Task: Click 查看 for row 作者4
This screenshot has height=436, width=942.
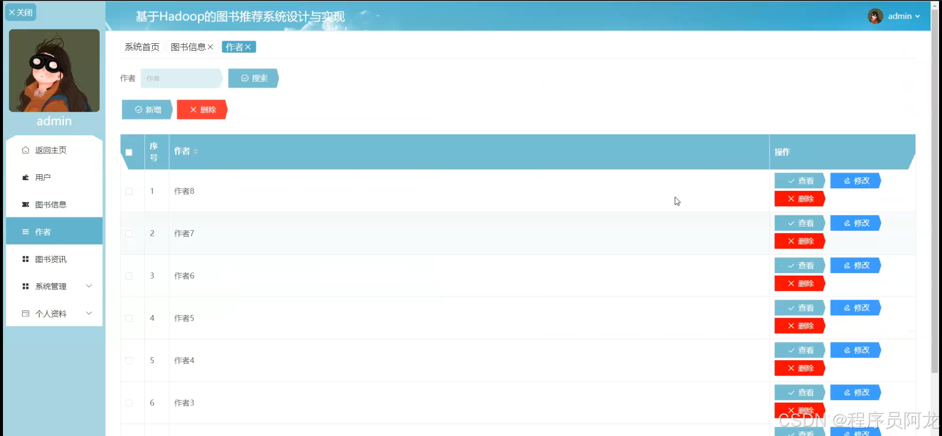Action: coord(800,350)
